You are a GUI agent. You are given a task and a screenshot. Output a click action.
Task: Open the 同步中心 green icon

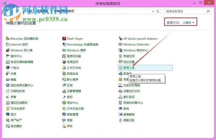(x=64, y=103)
